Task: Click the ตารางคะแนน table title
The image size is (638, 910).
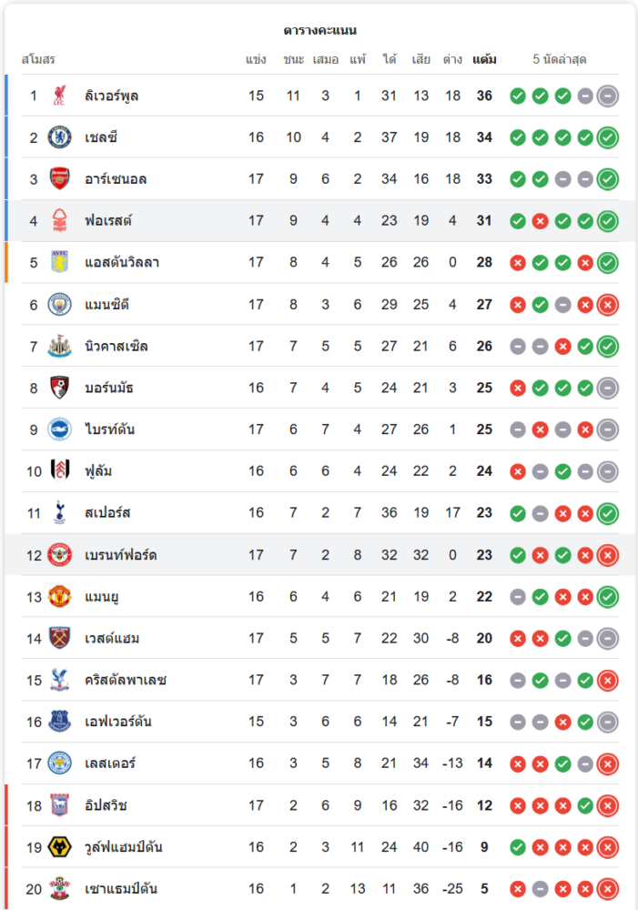Action: (x=319, y=31)
